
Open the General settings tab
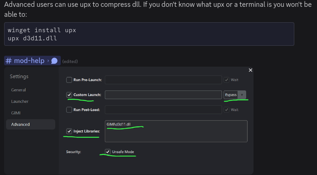[19, 90]
